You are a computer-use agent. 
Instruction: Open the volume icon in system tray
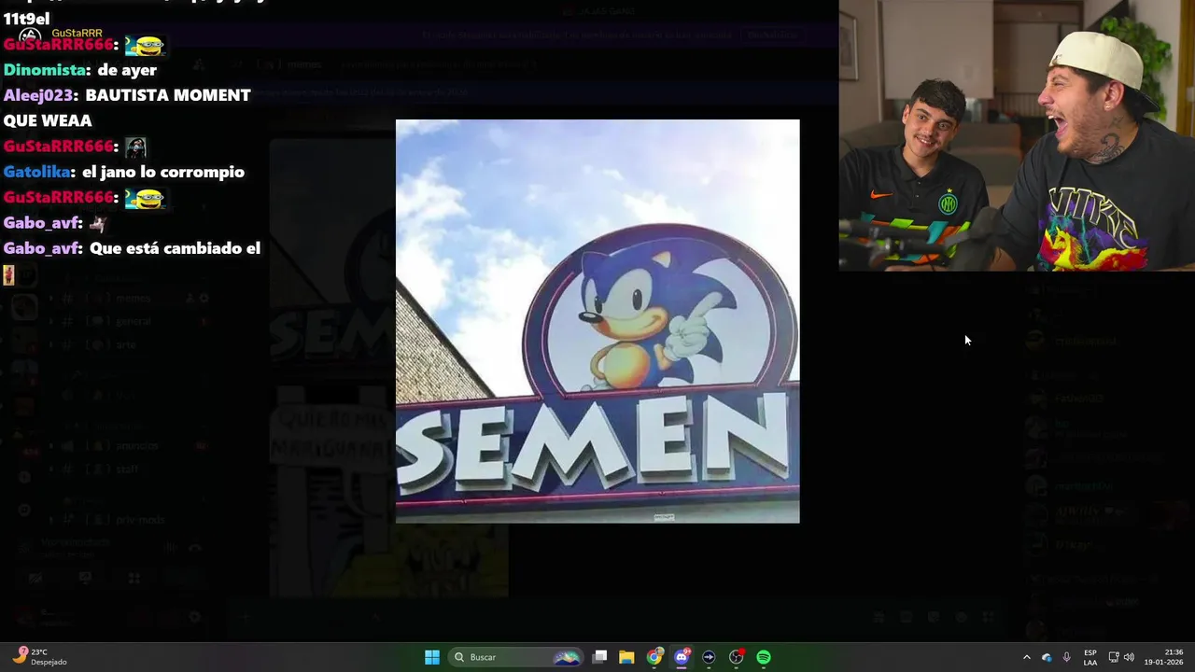(1130, 657)
